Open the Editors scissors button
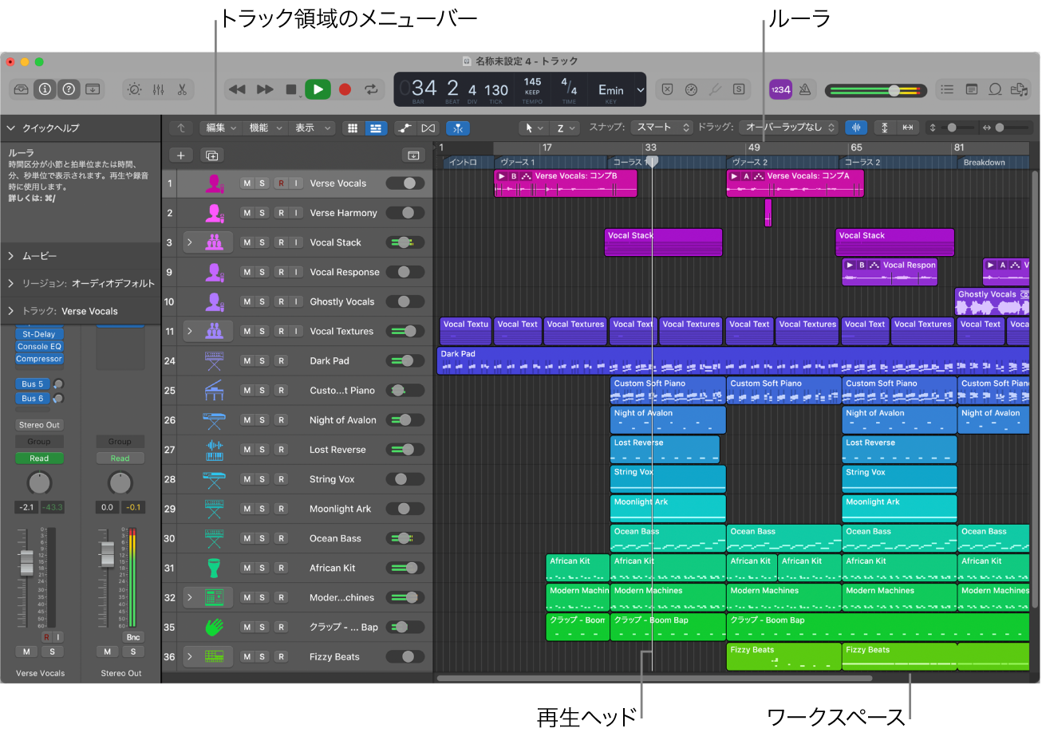This screenshot has width=1042, height=740. (x=182, y=89)
